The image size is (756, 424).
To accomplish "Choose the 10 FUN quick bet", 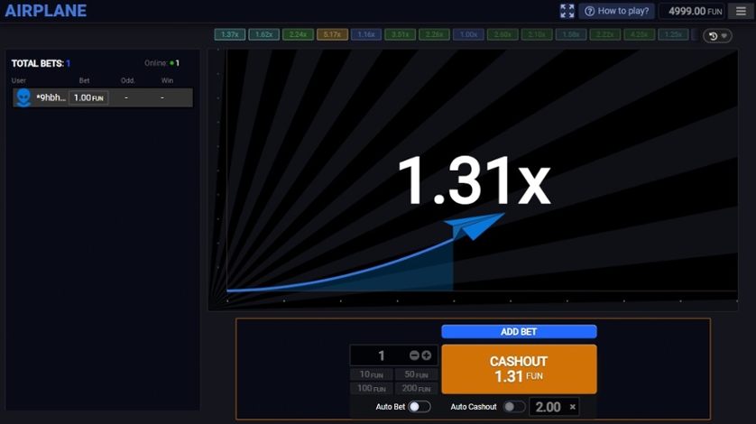I will point(373,374).
